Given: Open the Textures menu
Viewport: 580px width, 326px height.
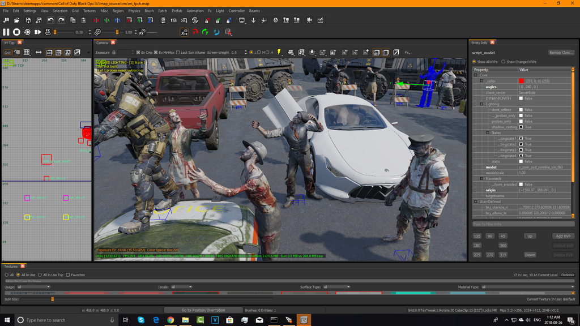Looking at the screenshot, I should (89, 11).
